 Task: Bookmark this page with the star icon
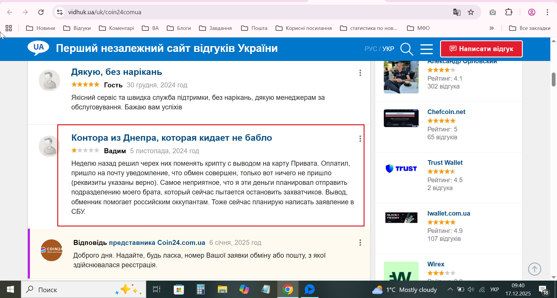pyautogui.click(x=471, y=12)
